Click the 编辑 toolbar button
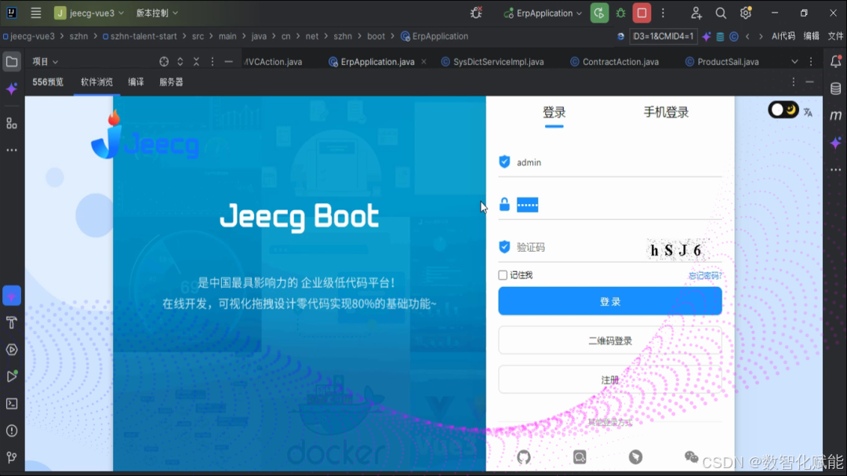Image resolution: width=847 pixels, height=476 pixels. pyautogui.click(x=812, y=36)
